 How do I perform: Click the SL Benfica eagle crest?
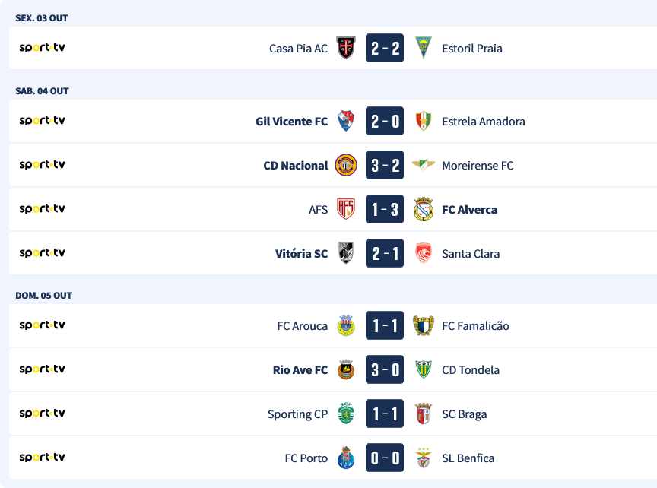[424, 458]
